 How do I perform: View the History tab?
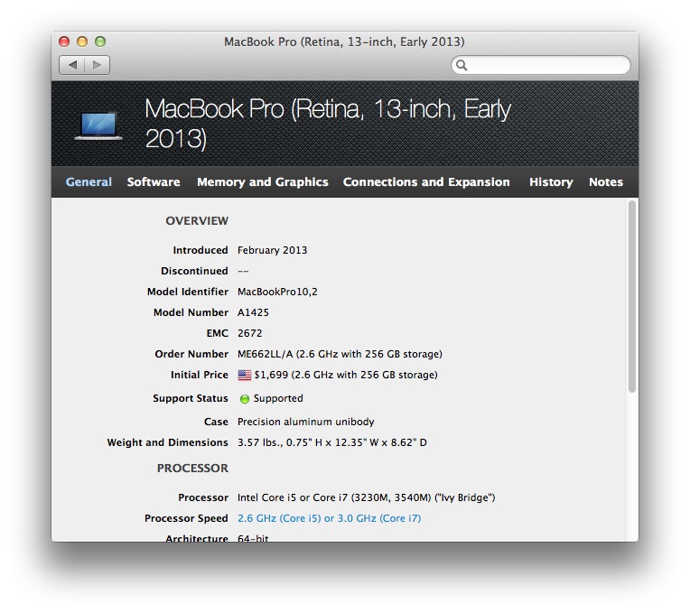551,182
